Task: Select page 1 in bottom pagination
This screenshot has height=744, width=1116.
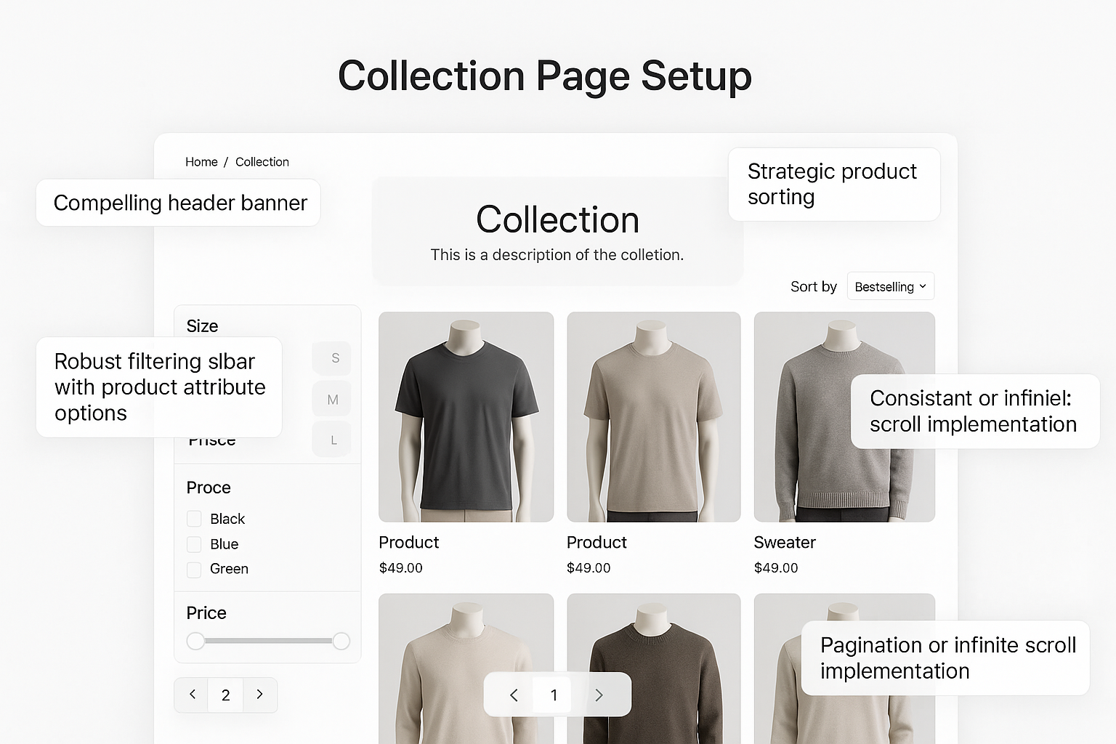Action: [x=554, y=695]
